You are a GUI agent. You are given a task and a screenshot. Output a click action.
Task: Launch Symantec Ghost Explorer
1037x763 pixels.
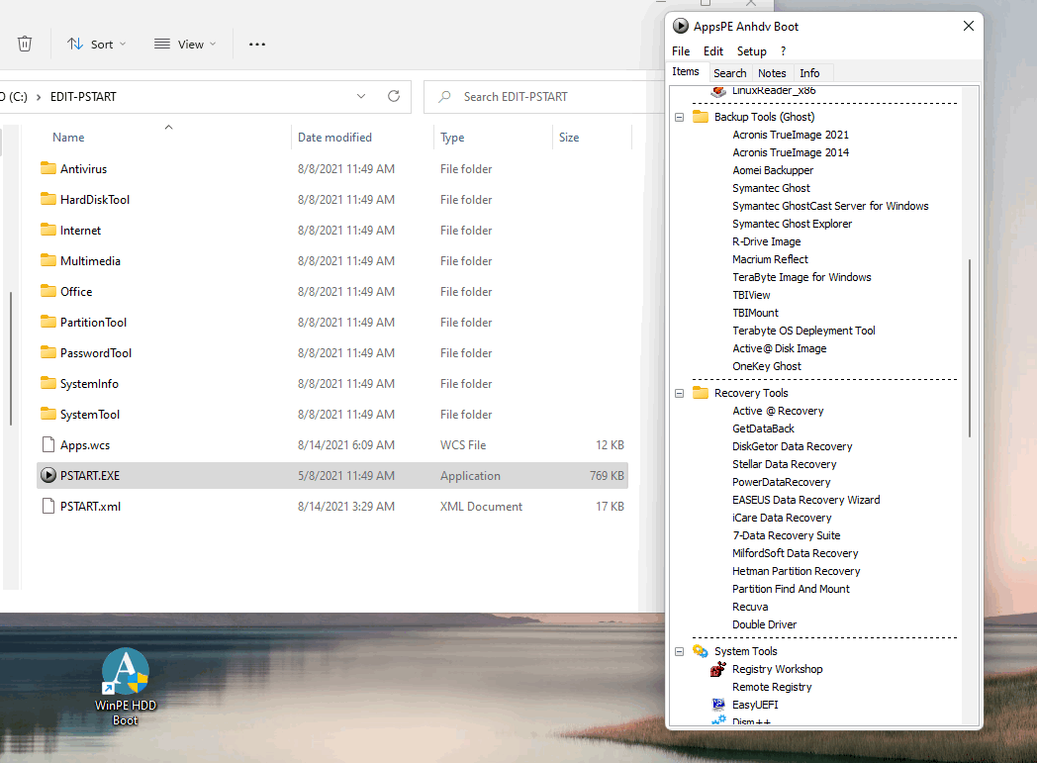792,224
